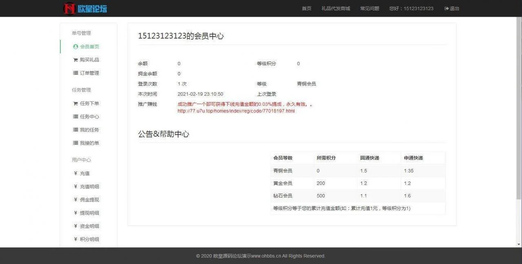522x264 pixels.
Task: Click the 欧皇论坛 logo icon
Action: [x=69, y=9]
